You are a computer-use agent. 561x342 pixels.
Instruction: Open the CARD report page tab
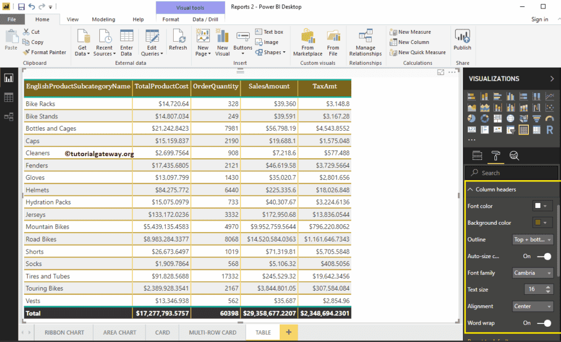tap(162, 332)
